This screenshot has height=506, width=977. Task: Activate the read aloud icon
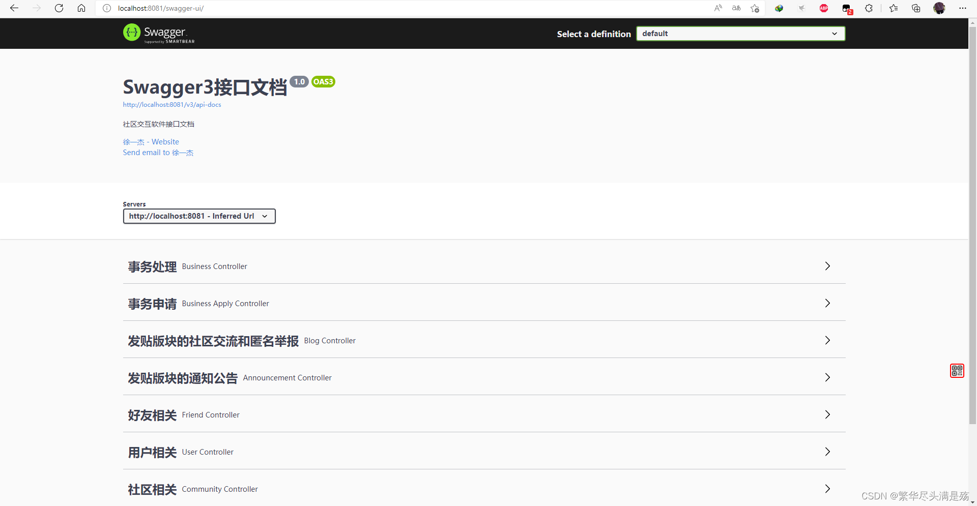coord(718,8)
